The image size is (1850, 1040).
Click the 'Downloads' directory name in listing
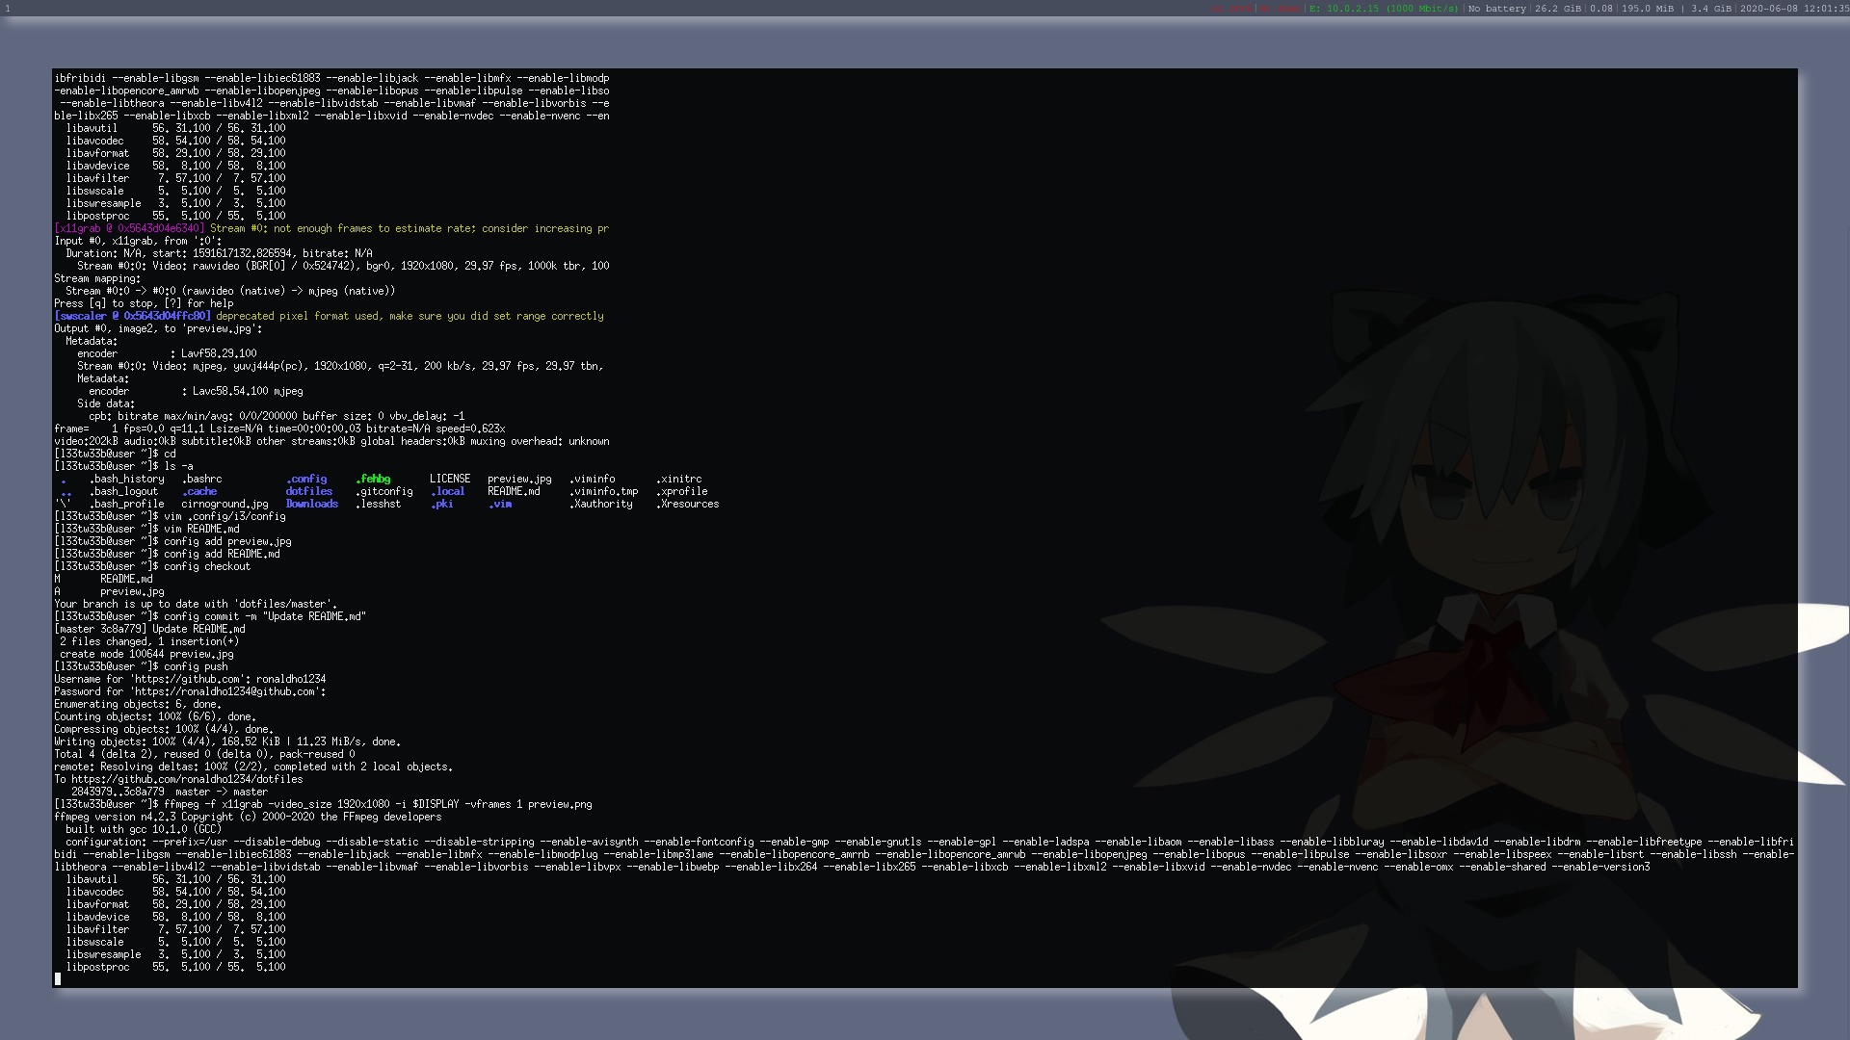[x=311, y=504]
